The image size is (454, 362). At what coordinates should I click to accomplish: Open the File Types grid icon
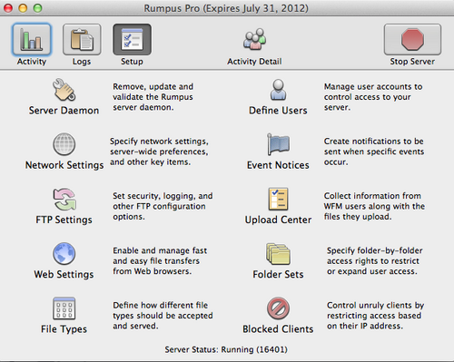(x=64, y=308)
